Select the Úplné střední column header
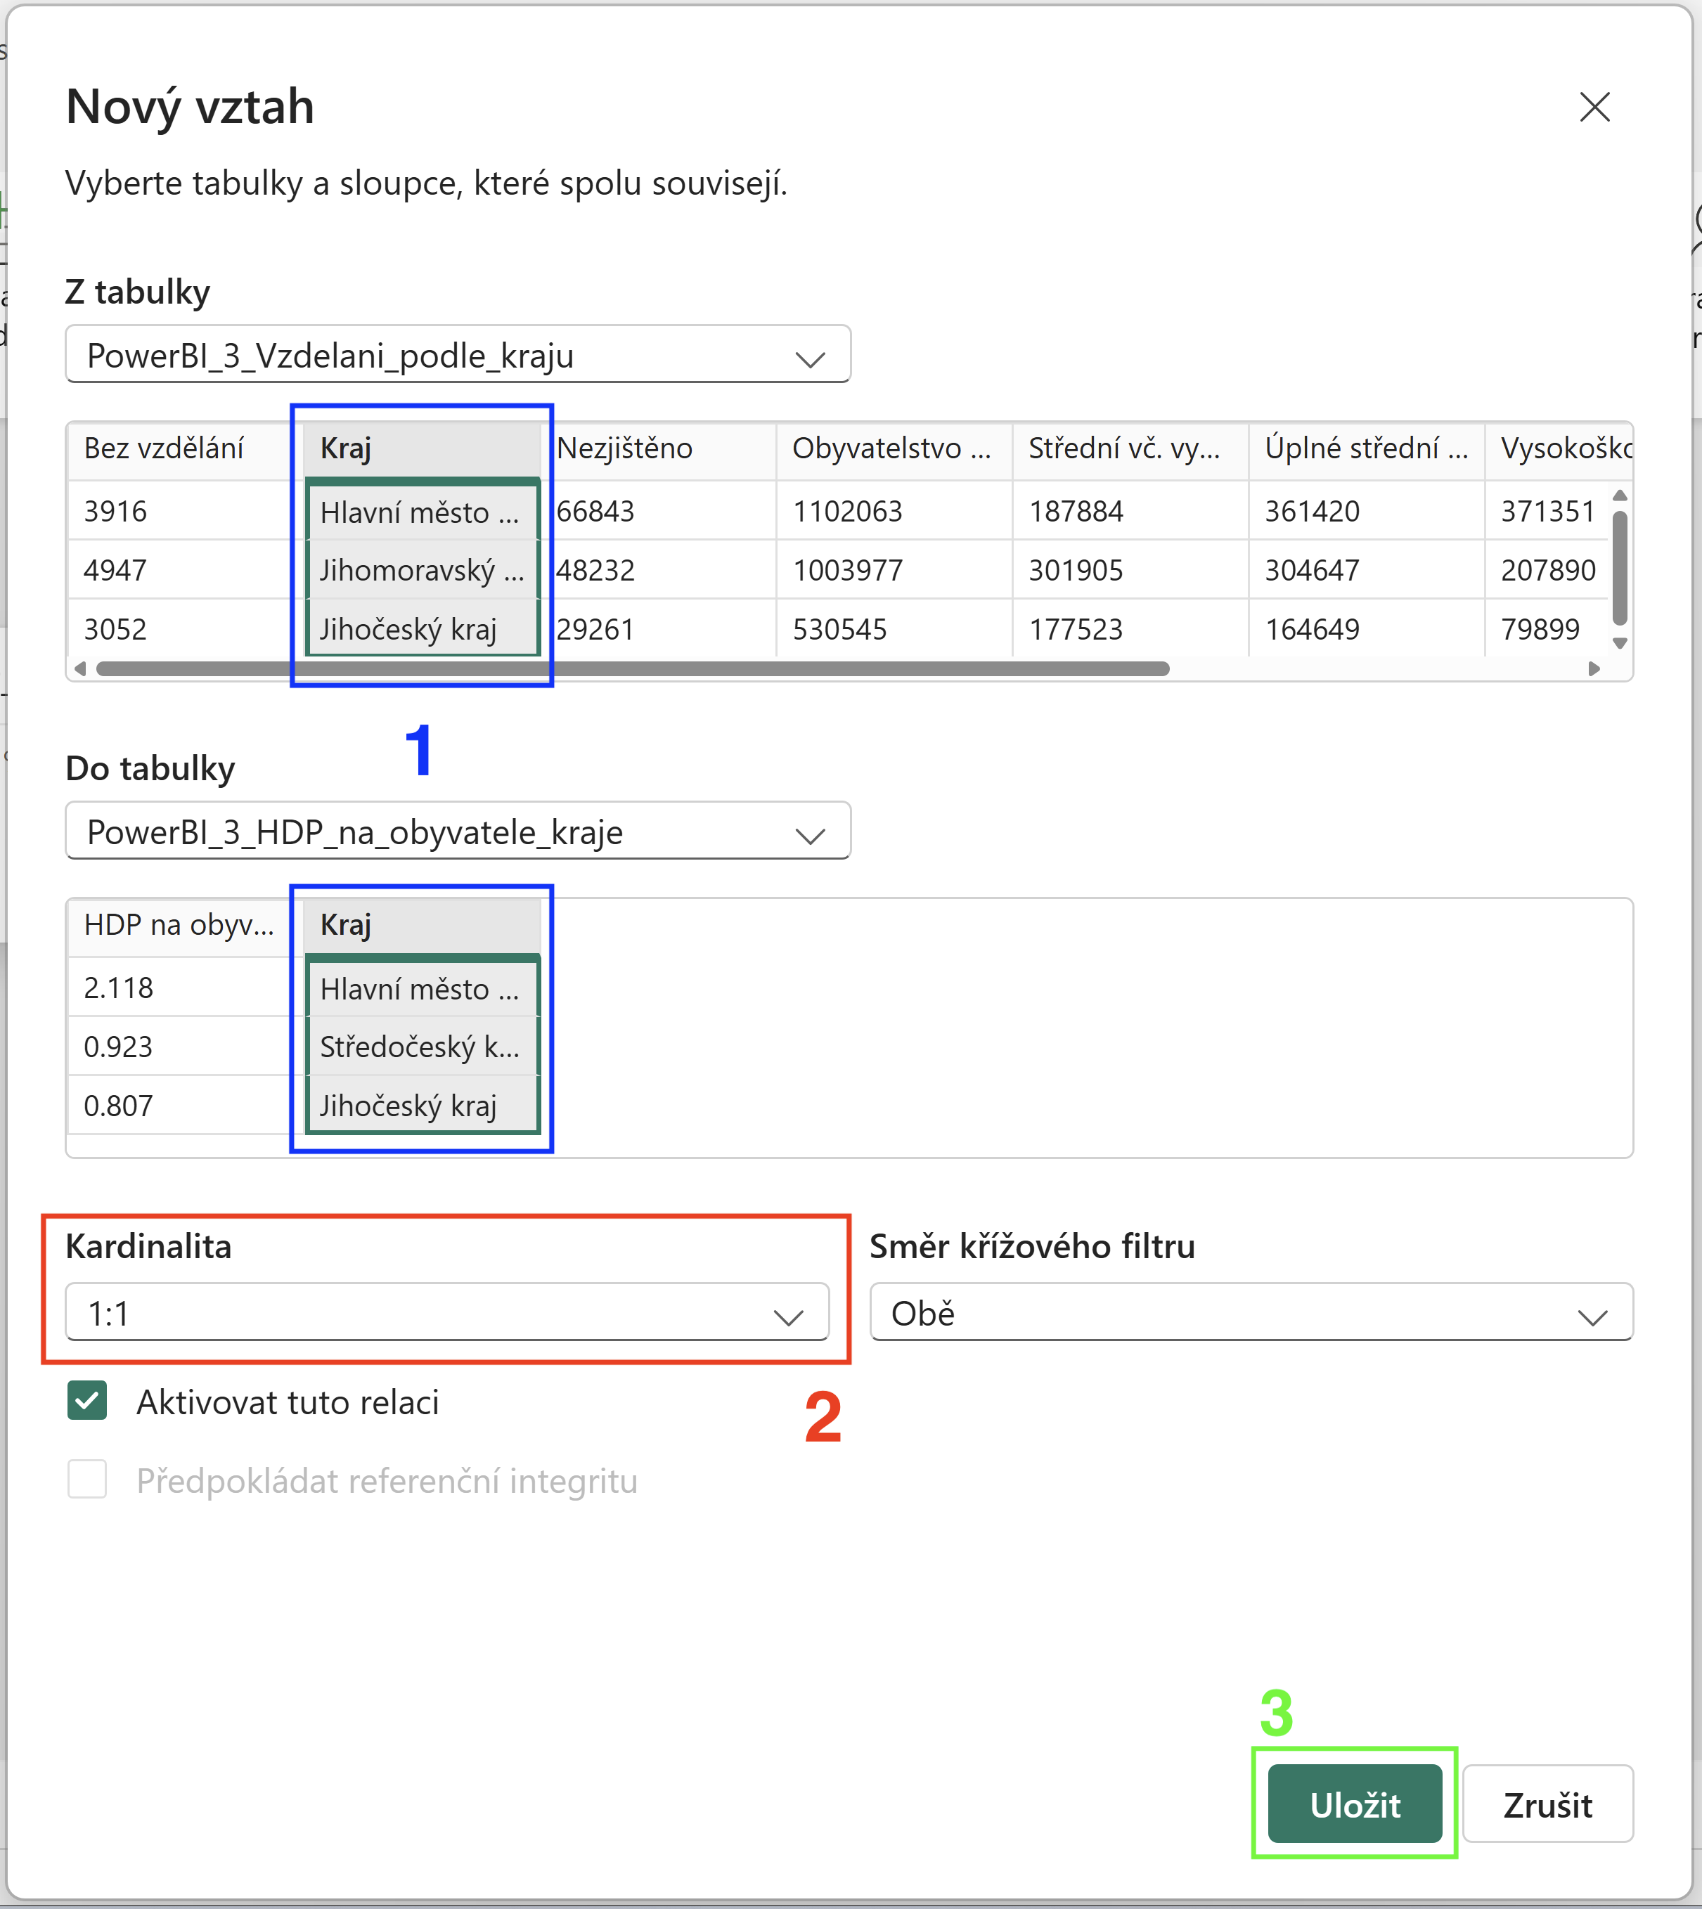This screenshot has width=1702, height=1909. pyautogui.click(x=1366, y=450)
